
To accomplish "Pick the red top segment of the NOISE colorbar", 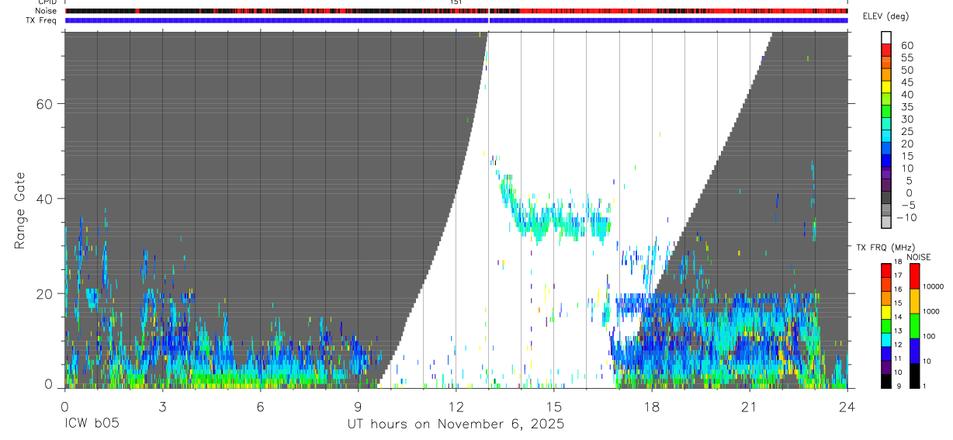I will [914, 276].
